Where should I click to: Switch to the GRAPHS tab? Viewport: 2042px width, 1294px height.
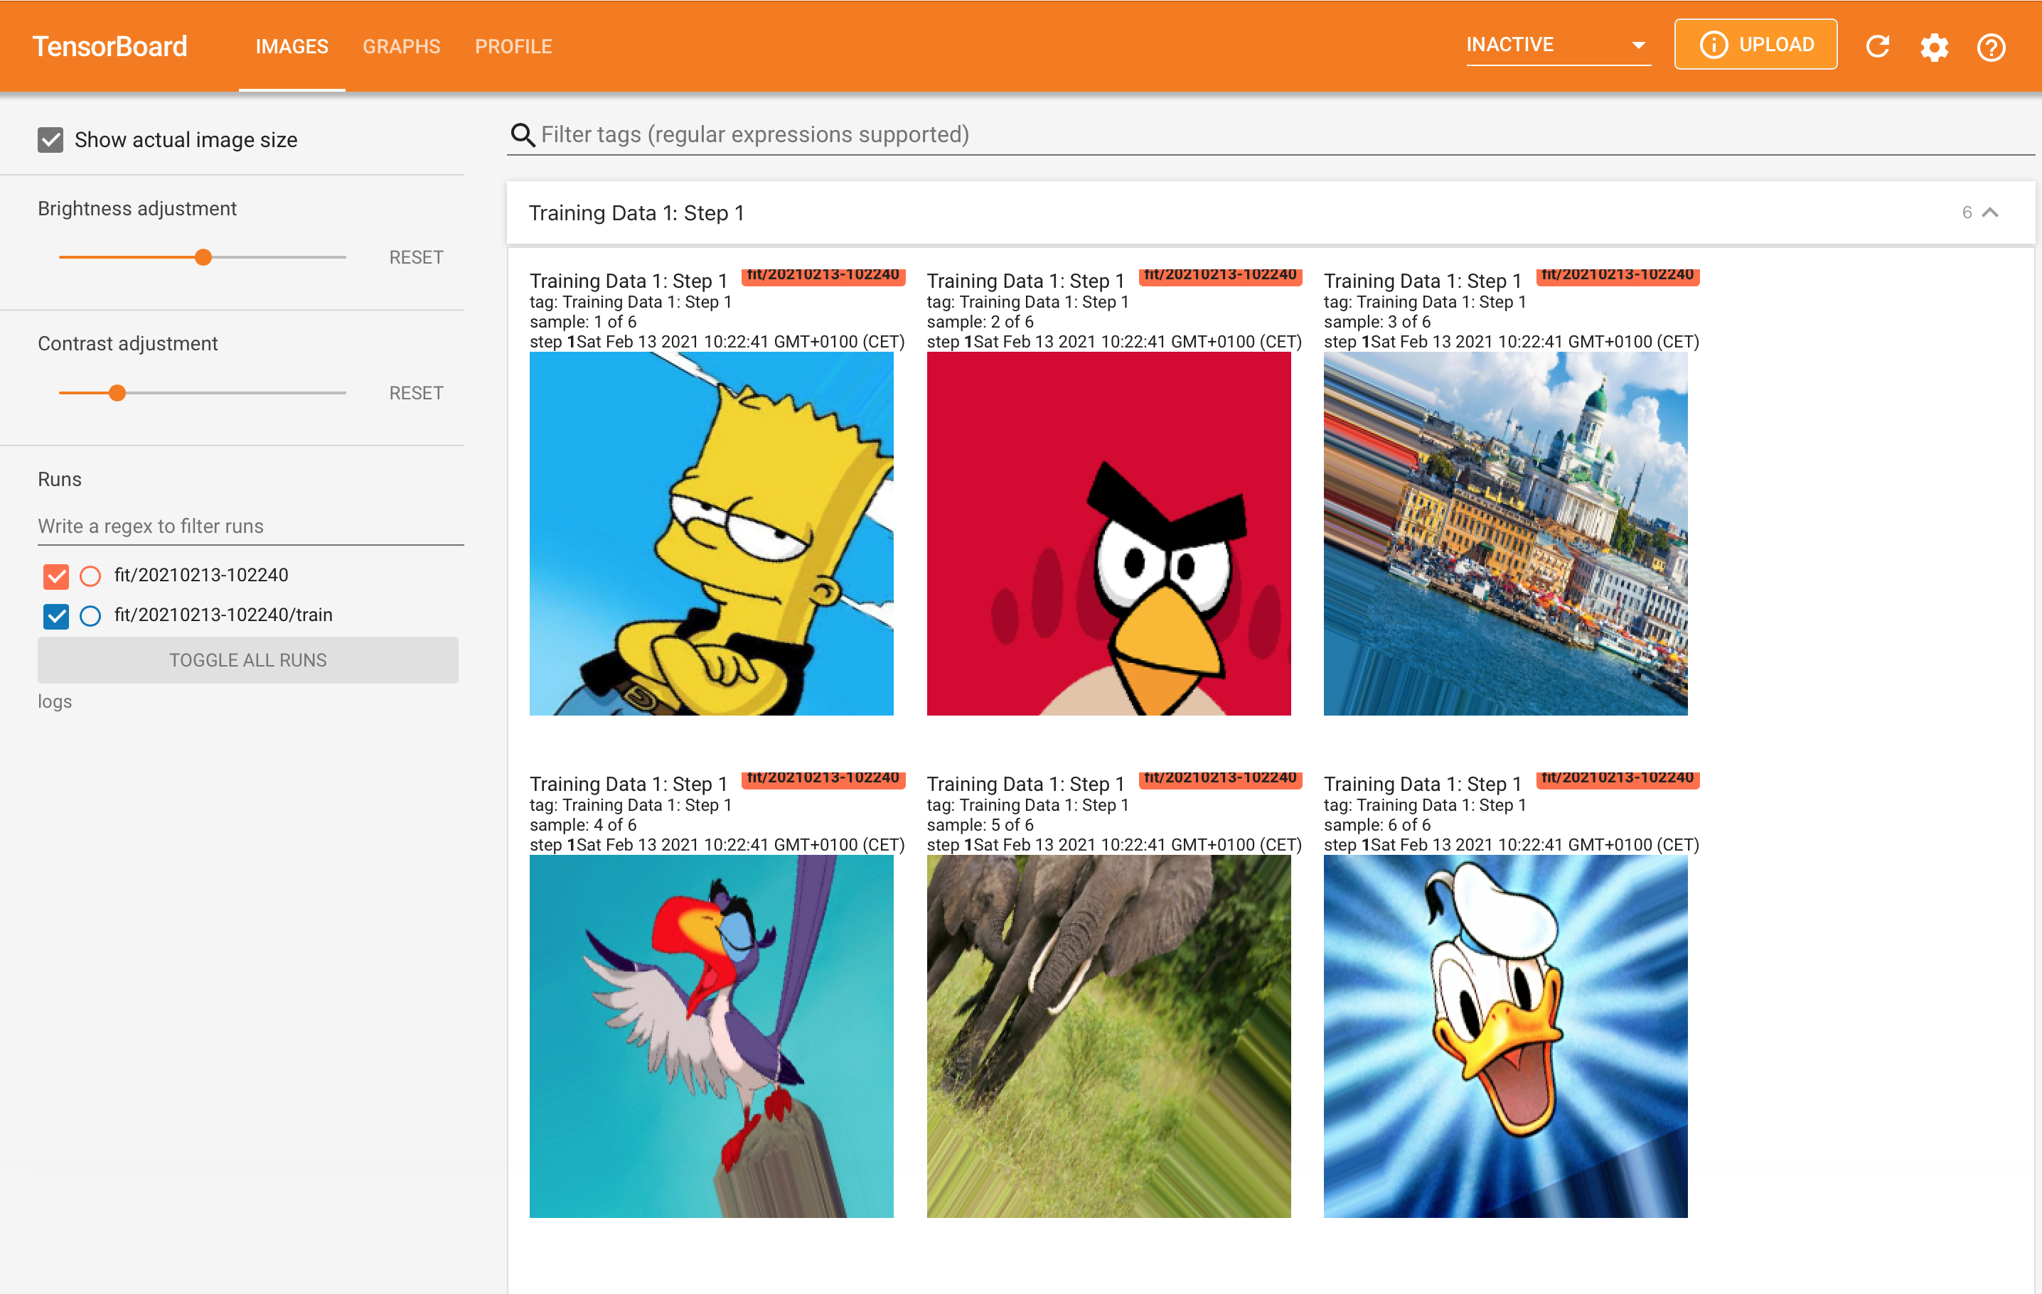click(x=401, y=47)
